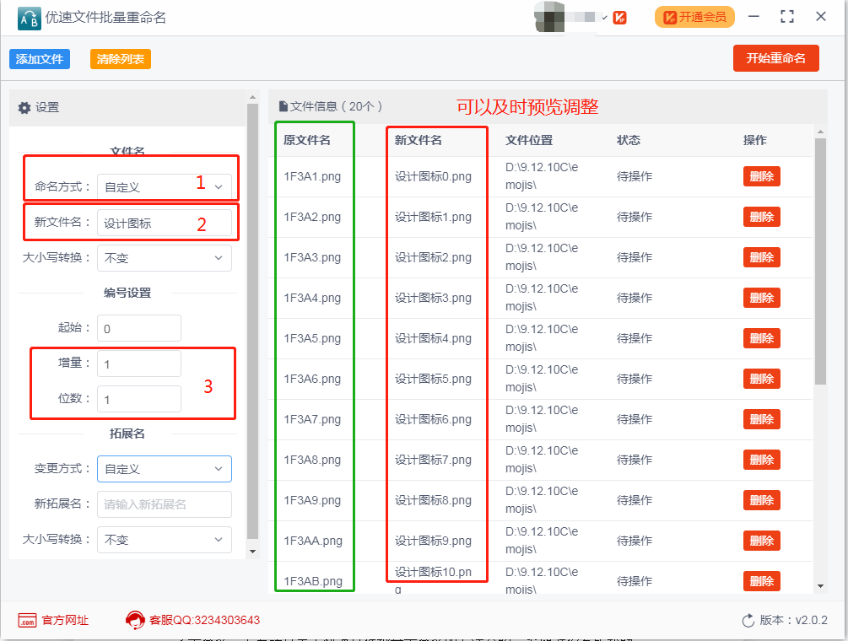Click new name 设计图标0.png
Image resolution: width=848 pixels, height=641 pixels.
(x=433, y=176)
